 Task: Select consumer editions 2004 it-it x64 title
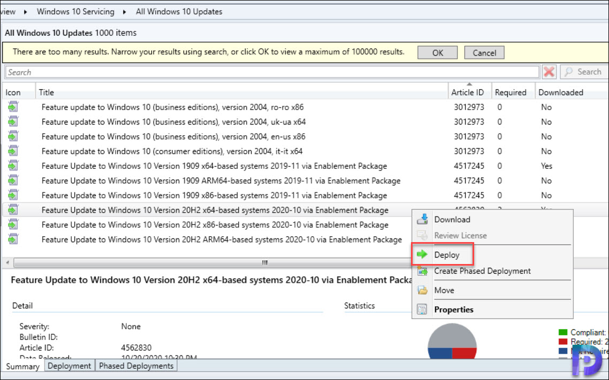[x=172, y=151]
